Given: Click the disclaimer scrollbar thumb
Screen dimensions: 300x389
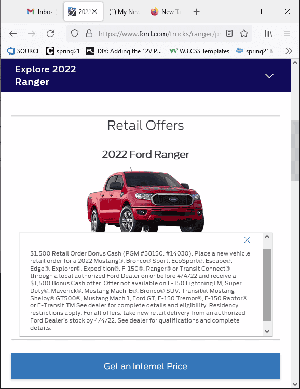Looking at the screenshot, I should coord(267,285).
